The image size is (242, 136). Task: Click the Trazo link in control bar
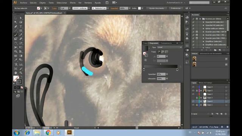point(54,8)
